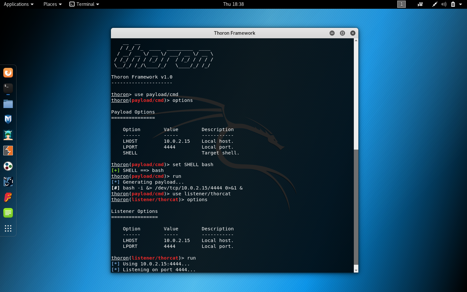Select workspace 1 indicator
Image resolution: width=467 pixels, height=292 pixels.
[401, 4]
